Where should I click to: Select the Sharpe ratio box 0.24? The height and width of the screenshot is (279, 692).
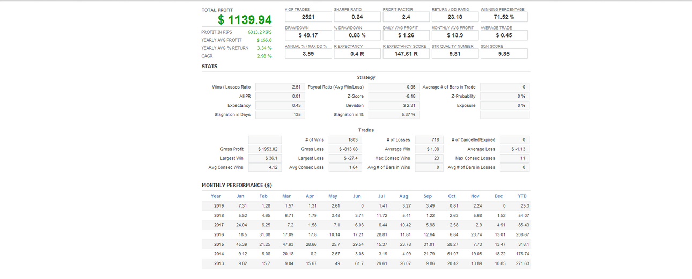357,17
